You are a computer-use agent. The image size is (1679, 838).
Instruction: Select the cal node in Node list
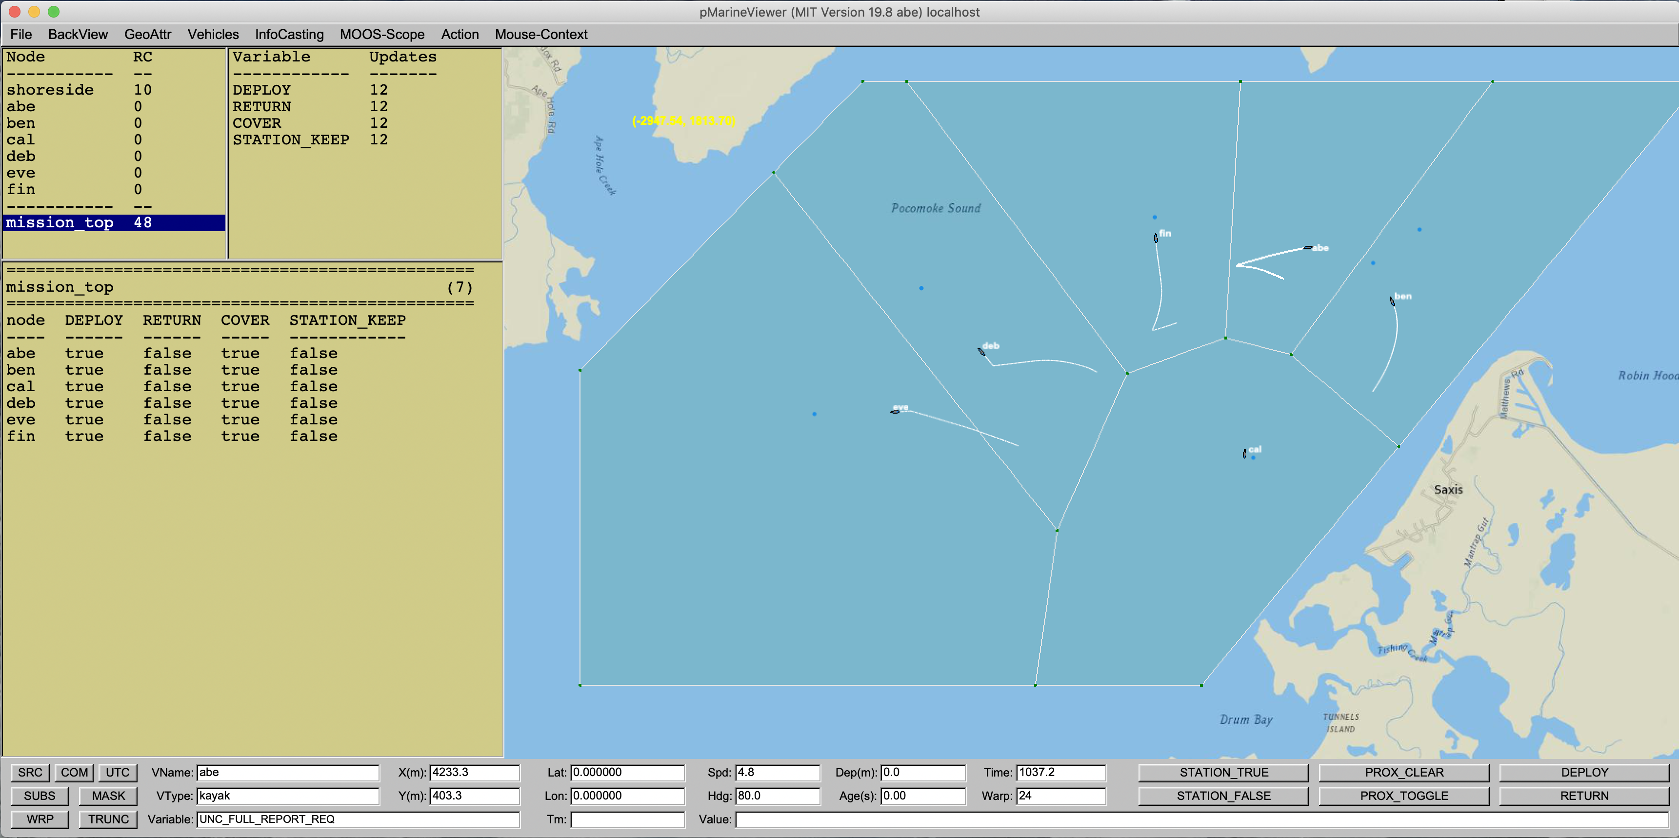114,140
